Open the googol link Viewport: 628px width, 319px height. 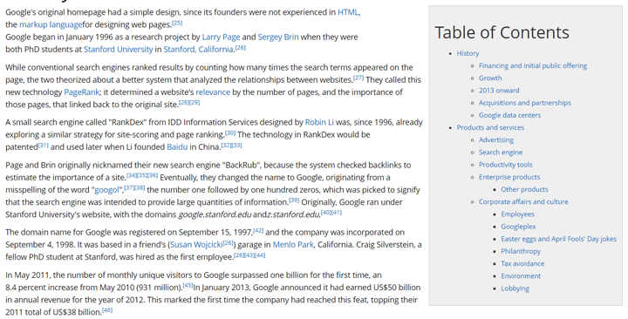coord(106,190)
